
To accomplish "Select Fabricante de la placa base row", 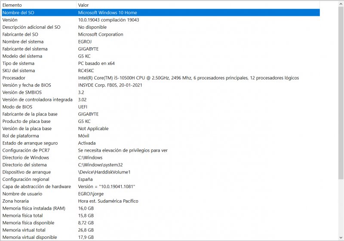I will pyautogui.click(x=160, y=114).
